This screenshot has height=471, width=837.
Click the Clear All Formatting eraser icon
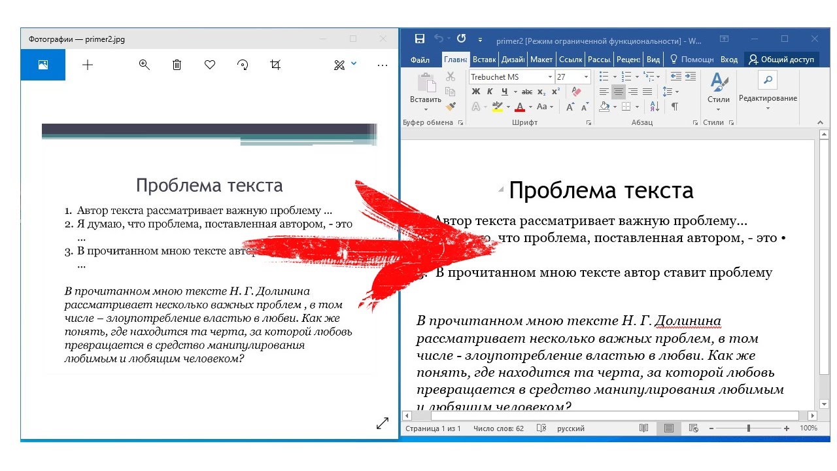pos(576,91)
